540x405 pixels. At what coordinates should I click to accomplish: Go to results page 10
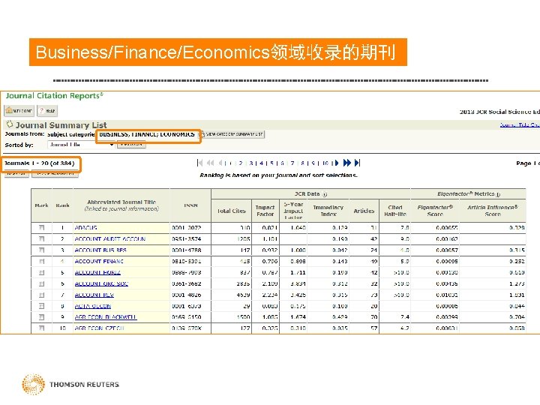pyautogui.click(x=325, y=163)
